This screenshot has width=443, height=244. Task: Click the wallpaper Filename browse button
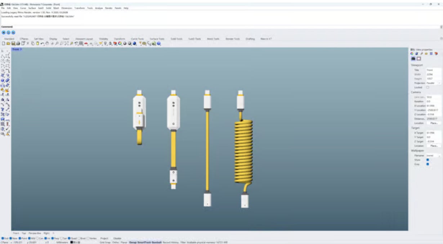(x=439, y=156)
